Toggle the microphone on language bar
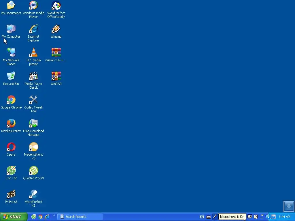Screen dimensions: 295x221 215,217
